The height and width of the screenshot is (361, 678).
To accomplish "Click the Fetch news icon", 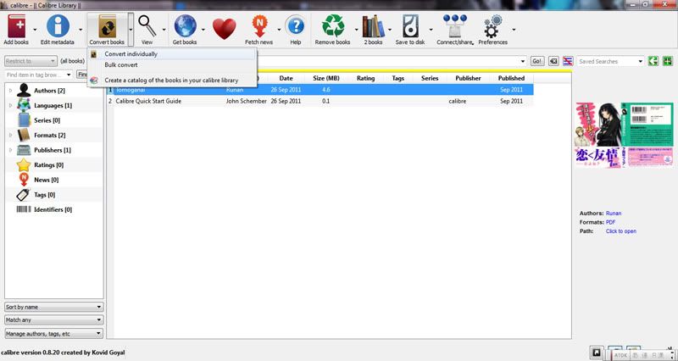I will pyautogui.click(x=259, y=26).
